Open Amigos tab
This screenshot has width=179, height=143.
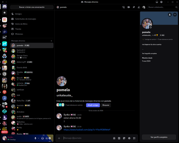click(32, 14)
